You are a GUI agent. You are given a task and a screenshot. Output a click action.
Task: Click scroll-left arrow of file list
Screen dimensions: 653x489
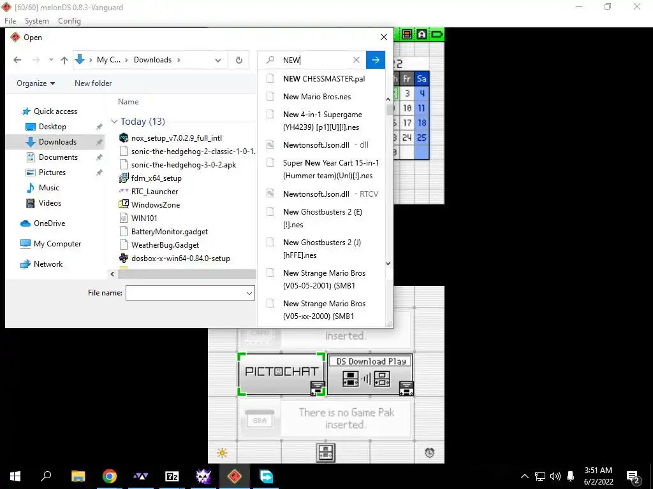112,274
